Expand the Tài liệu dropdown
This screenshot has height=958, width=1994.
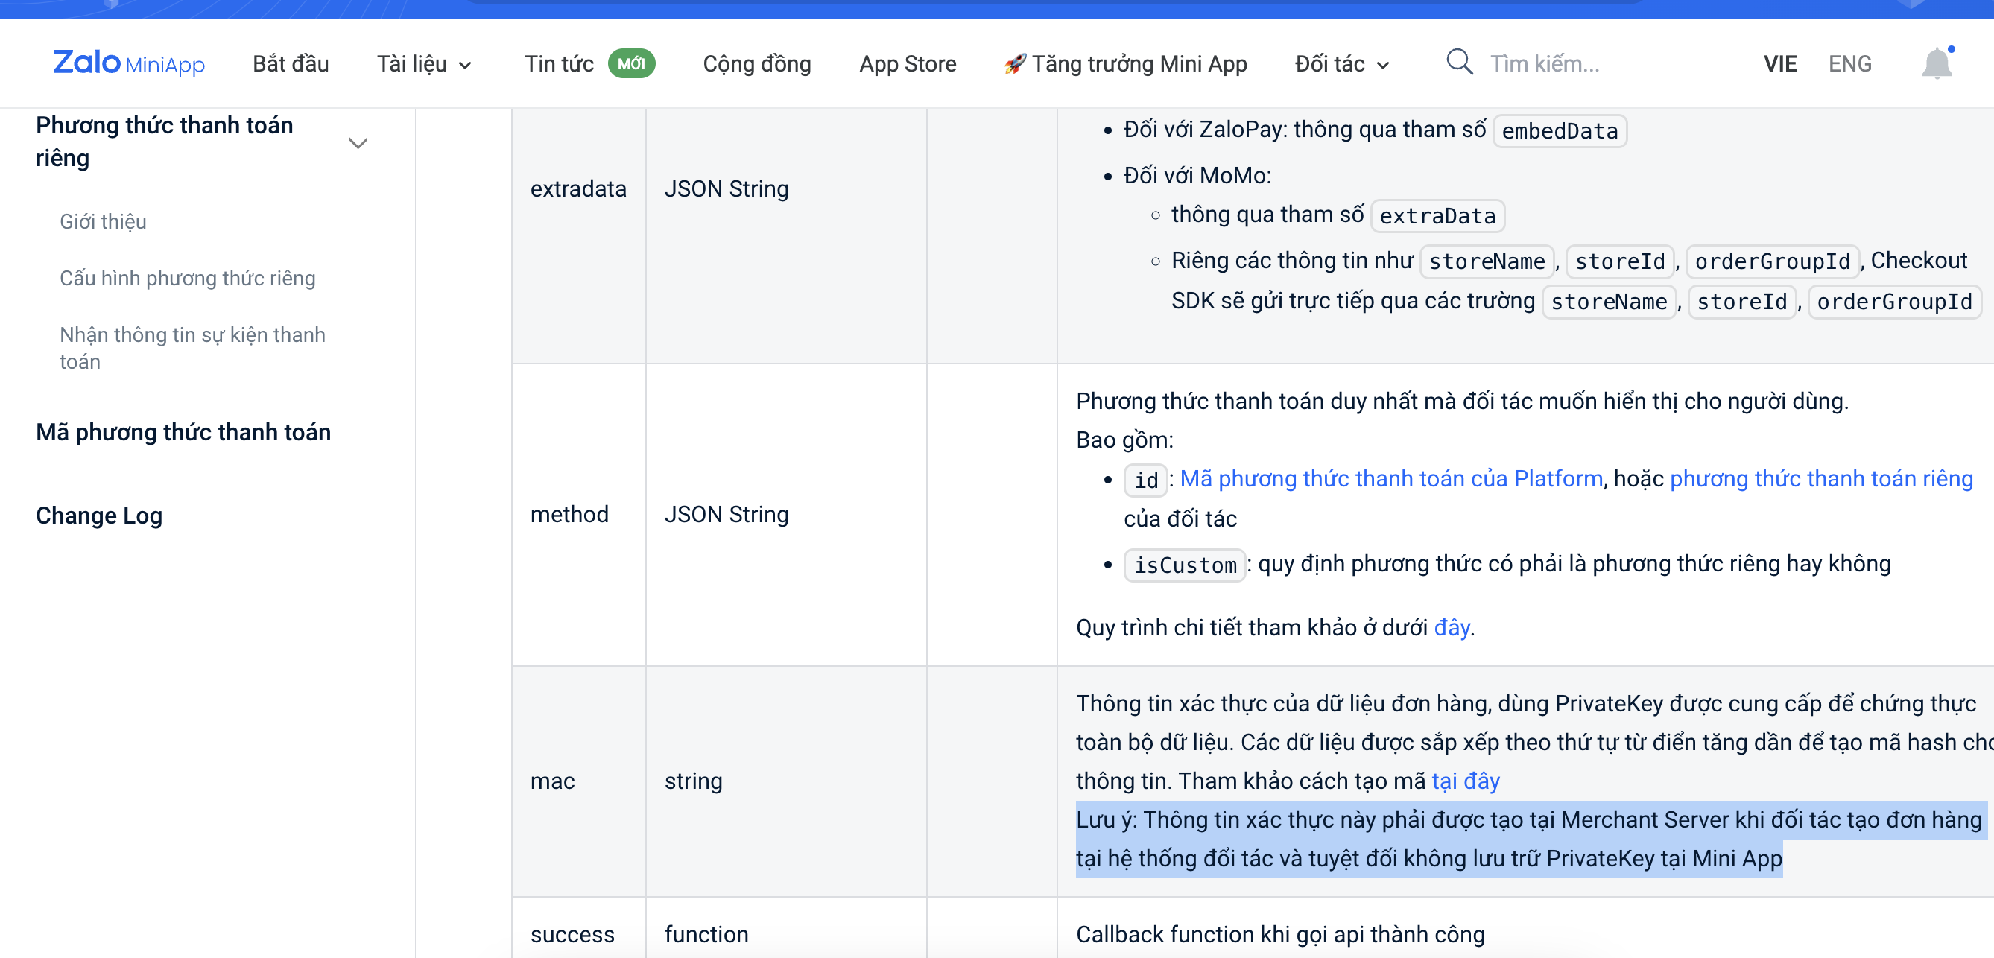[x=423, y=63]
